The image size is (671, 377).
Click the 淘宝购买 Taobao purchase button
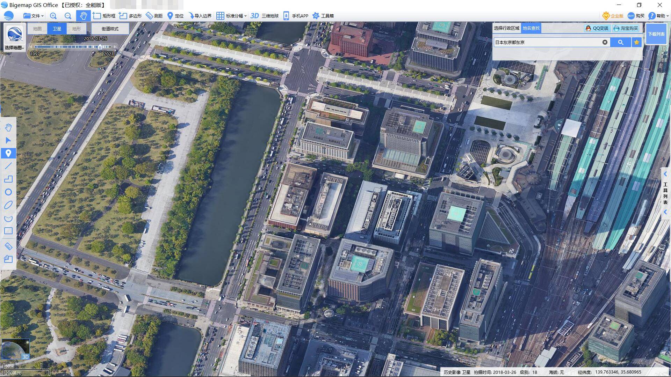point(626,28)
